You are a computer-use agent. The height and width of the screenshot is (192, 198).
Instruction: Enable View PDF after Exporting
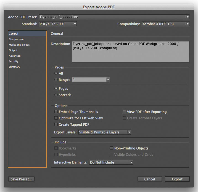[124, 112]
